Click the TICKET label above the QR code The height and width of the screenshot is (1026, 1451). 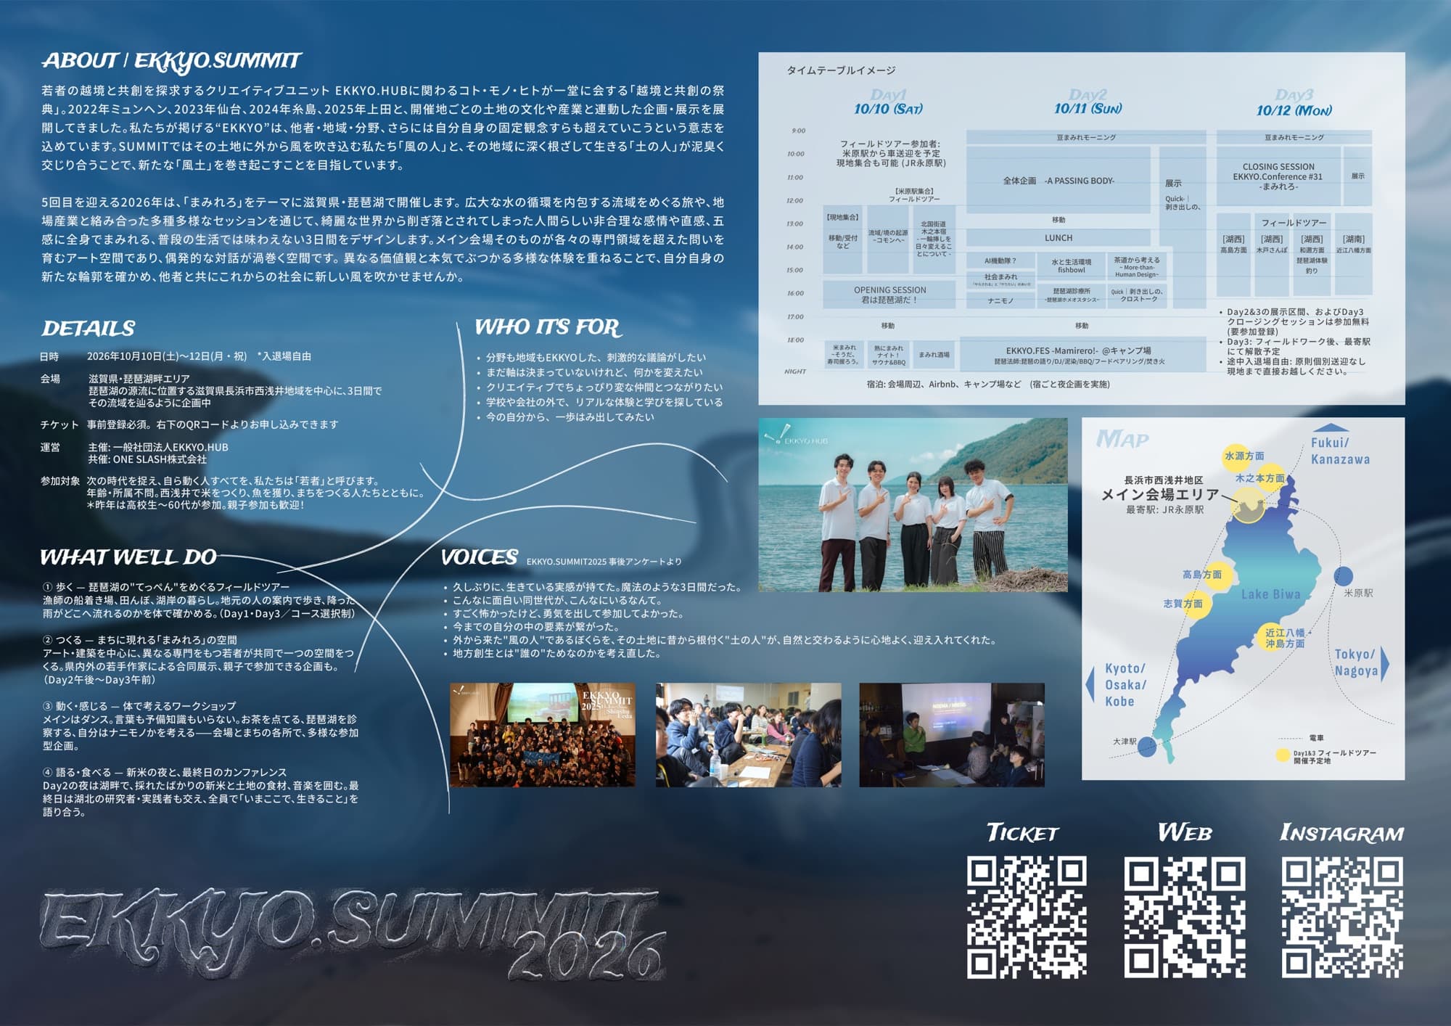click(x=1022, y=832)
